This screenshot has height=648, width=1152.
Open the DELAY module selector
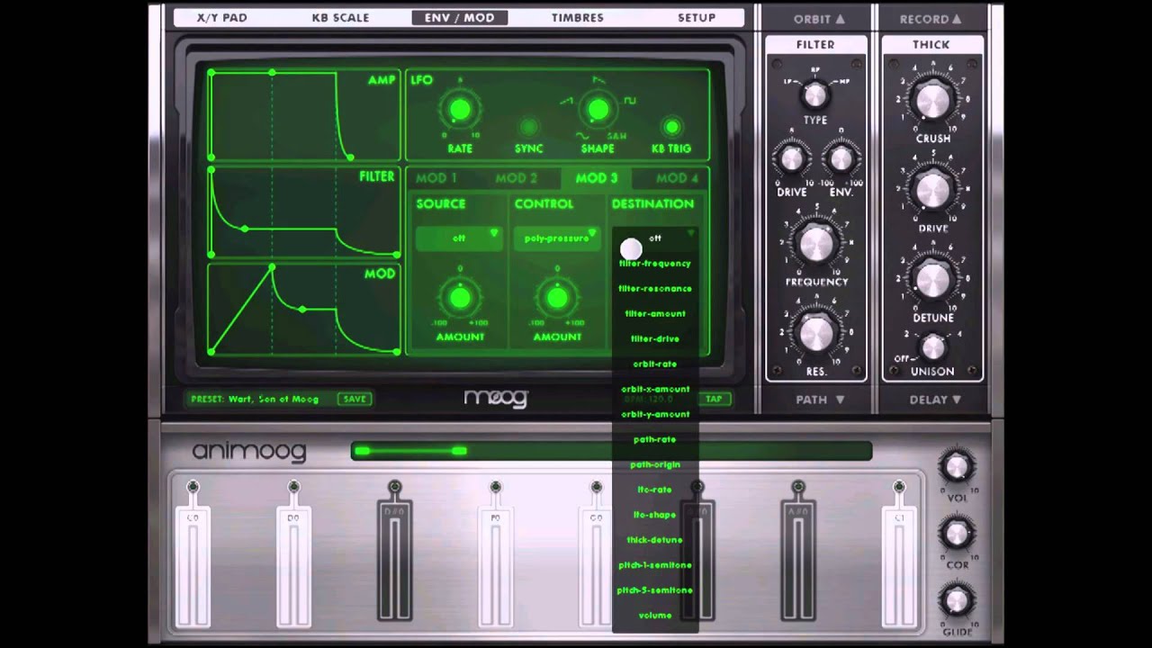coord(934,399)
